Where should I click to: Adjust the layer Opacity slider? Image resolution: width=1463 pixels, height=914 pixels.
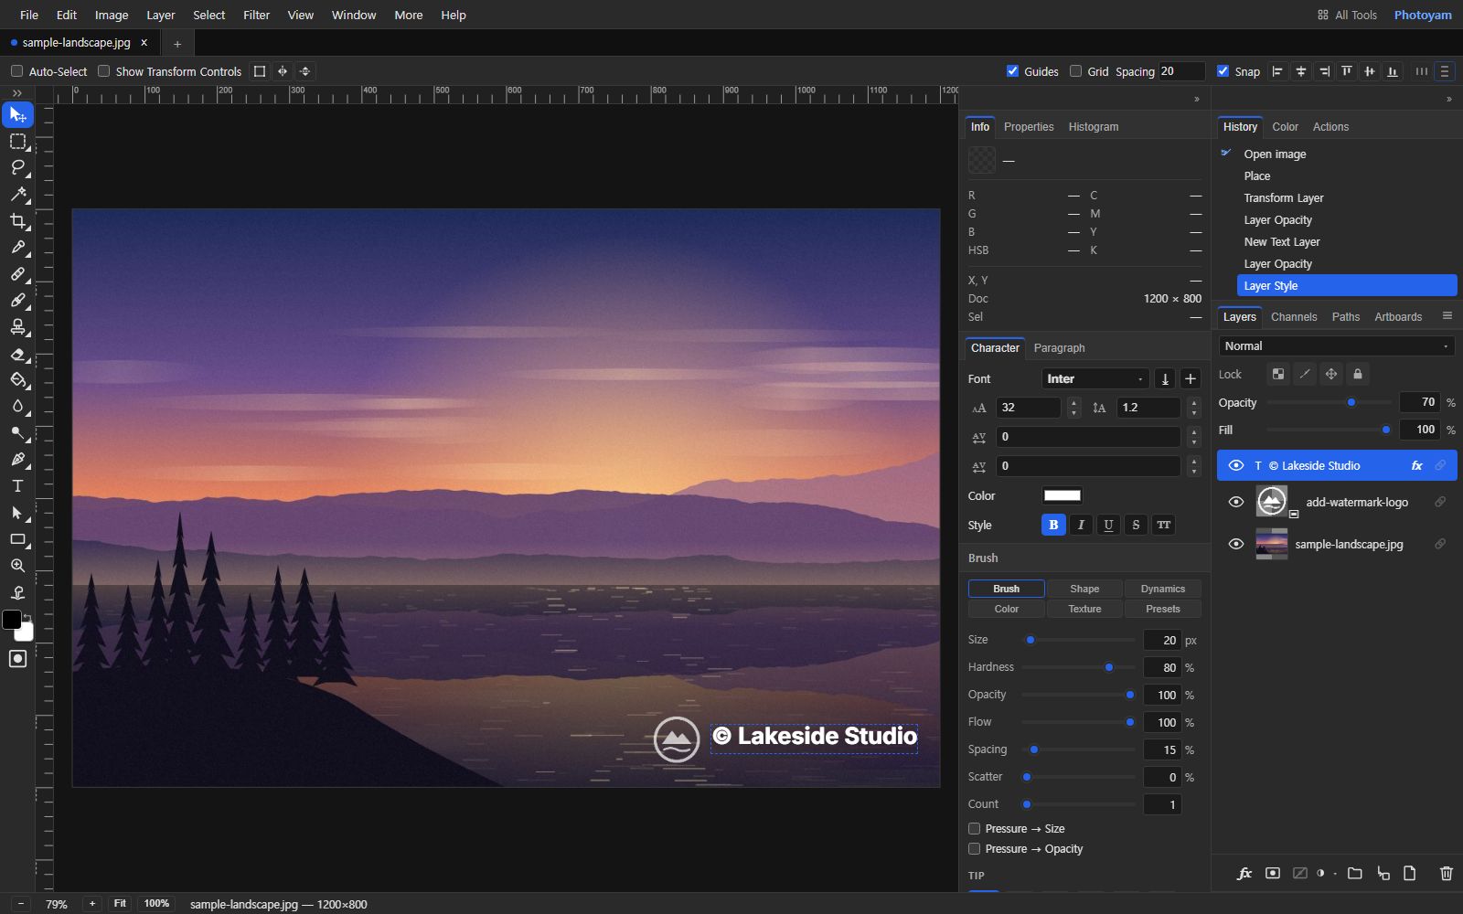click(1330, 402)
